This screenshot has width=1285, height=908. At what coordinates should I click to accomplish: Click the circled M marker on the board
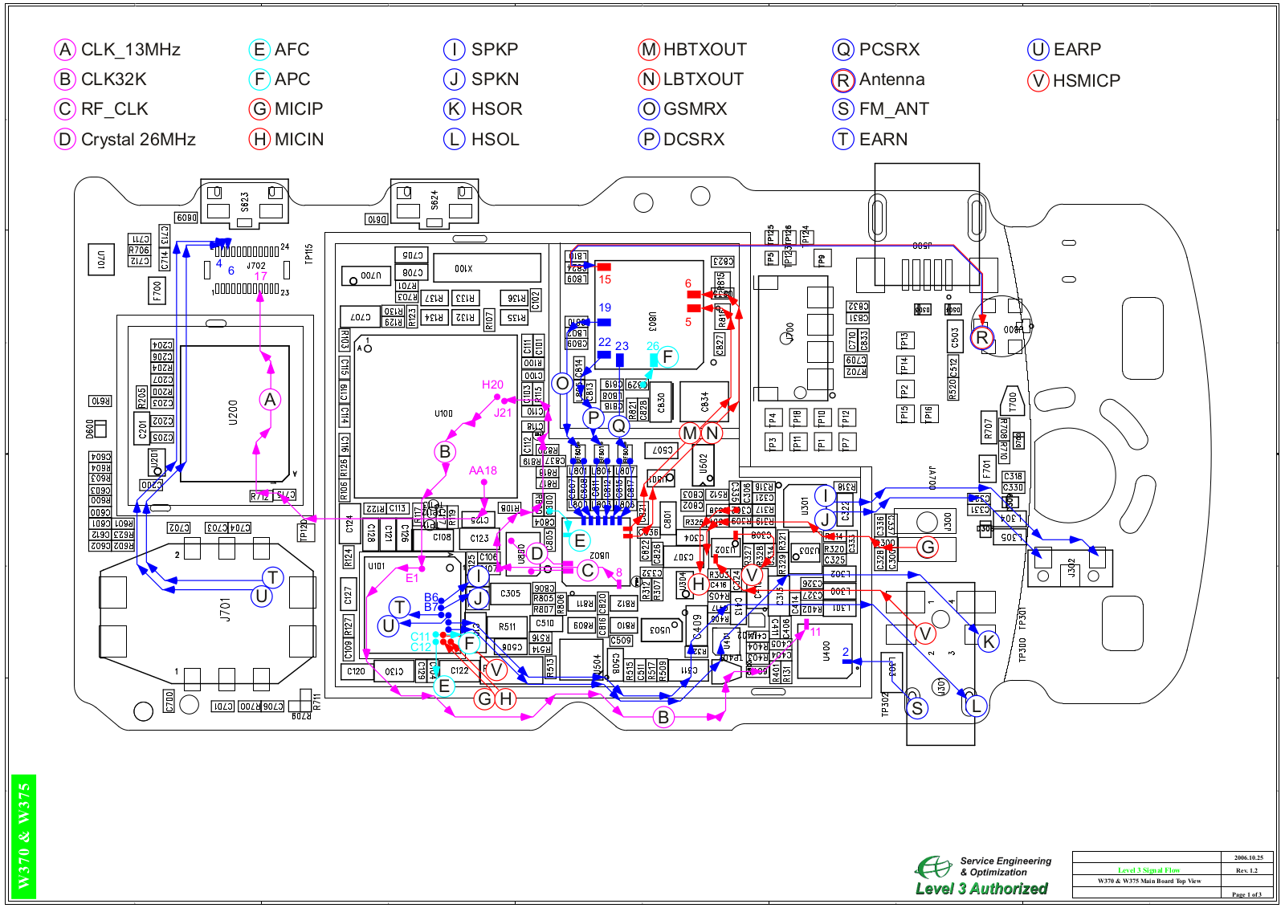(x=691, y=434)
